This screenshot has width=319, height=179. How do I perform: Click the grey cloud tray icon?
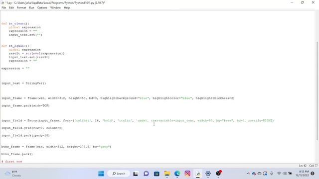tap(259, 174)
